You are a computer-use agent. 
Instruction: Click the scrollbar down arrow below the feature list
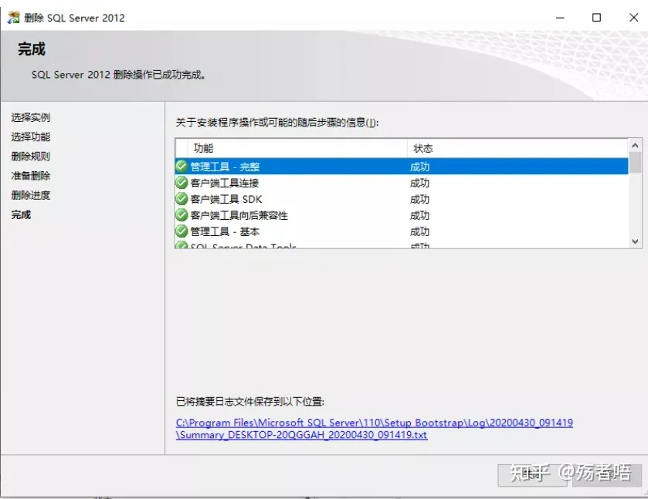coord(634,241)
